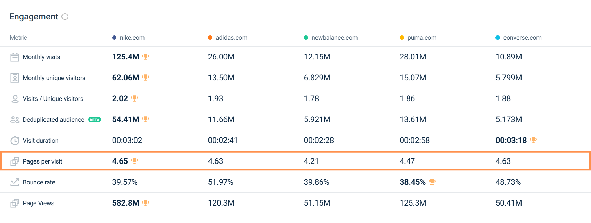This screenshot has width=591, height=223.
Task: Click the trophy icon beside 54.41M
Action: click(x=146, y=119)
